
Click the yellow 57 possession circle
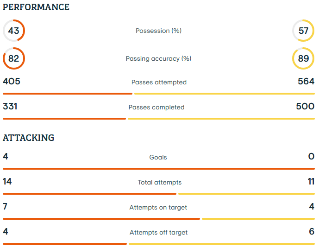click(x=303, y=31)
